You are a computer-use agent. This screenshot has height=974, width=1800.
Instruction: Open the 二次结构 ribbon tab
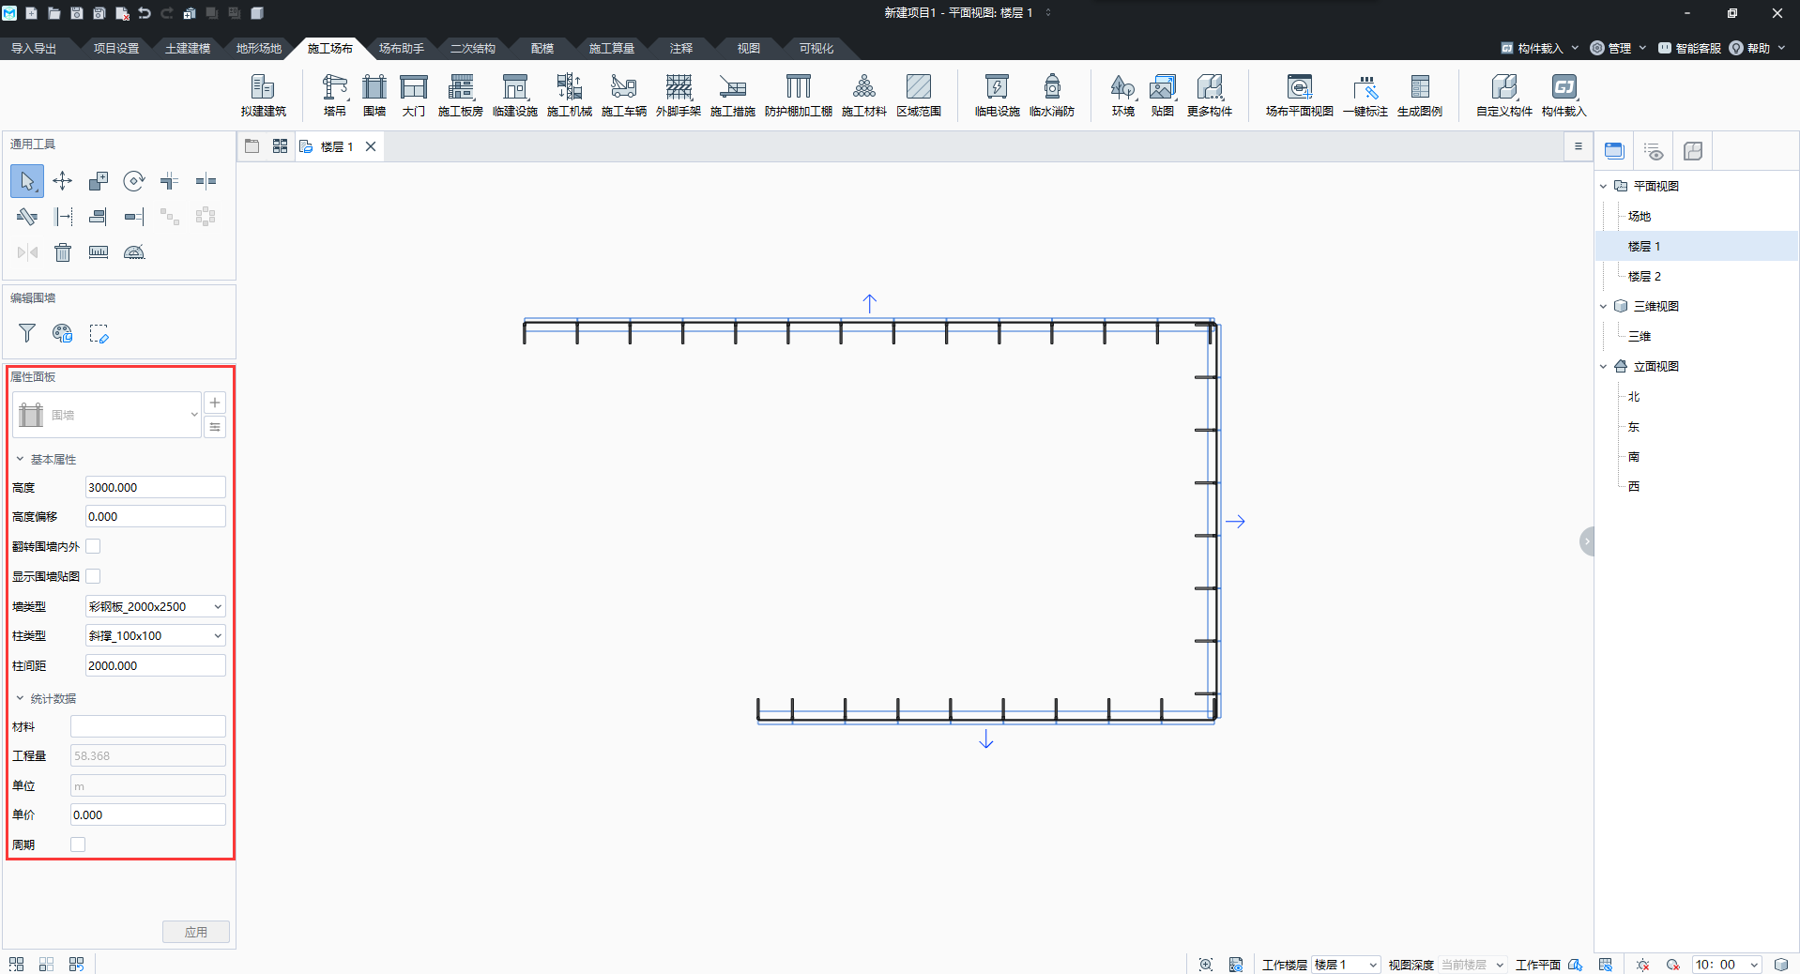pyautogui.click(x=473, y=48)
